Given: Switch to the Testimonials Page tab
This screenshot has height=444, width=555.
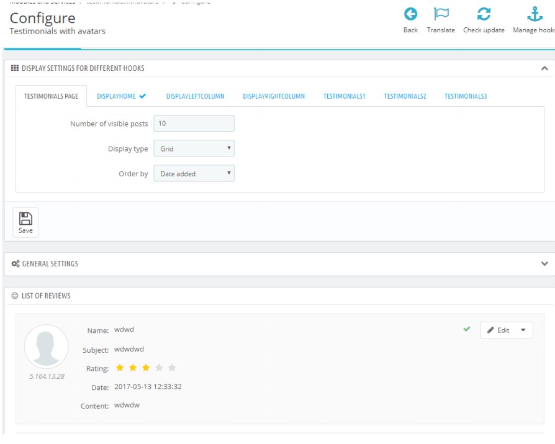Looking at the screenshot, I should pyautogui.click(x=51, y=96).
